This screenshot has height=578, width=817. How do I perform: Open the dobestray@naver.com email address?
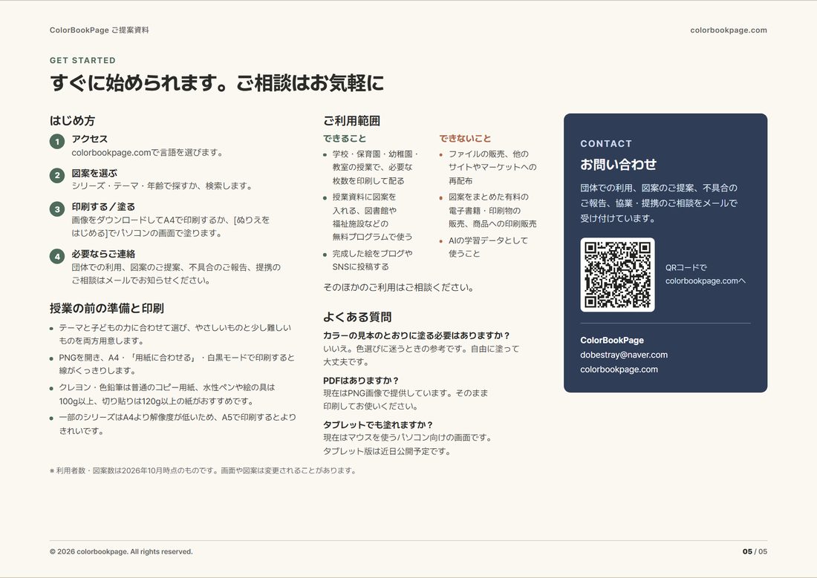624,355
